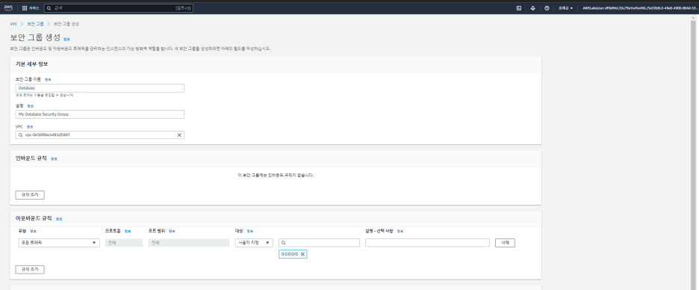Open the CloudShell terminal icon
The width and height of the screenshot is (699, 290).
pyautogui.click(x=518, y=8)
